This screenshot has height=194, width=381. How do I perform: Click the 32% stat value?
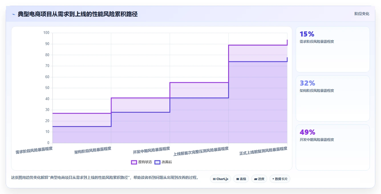tap(307, 83)
